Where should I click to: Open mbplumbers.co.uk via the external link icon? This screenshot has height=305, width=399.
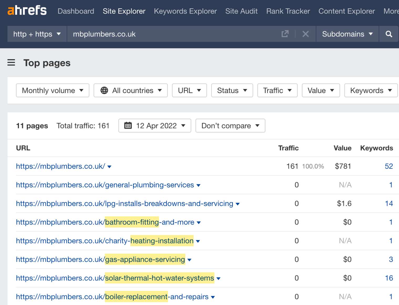click(x=285, y=34)
